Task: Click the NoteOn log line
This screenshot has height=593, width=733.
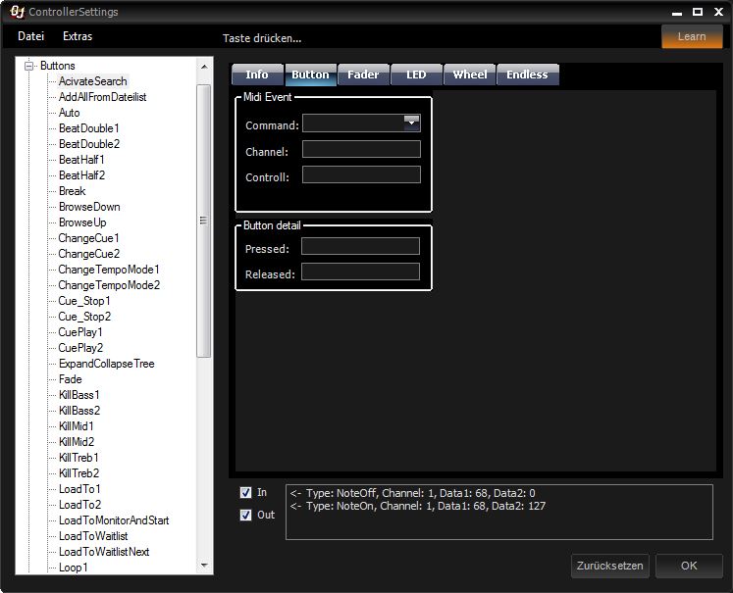Action: click(418, 506)
